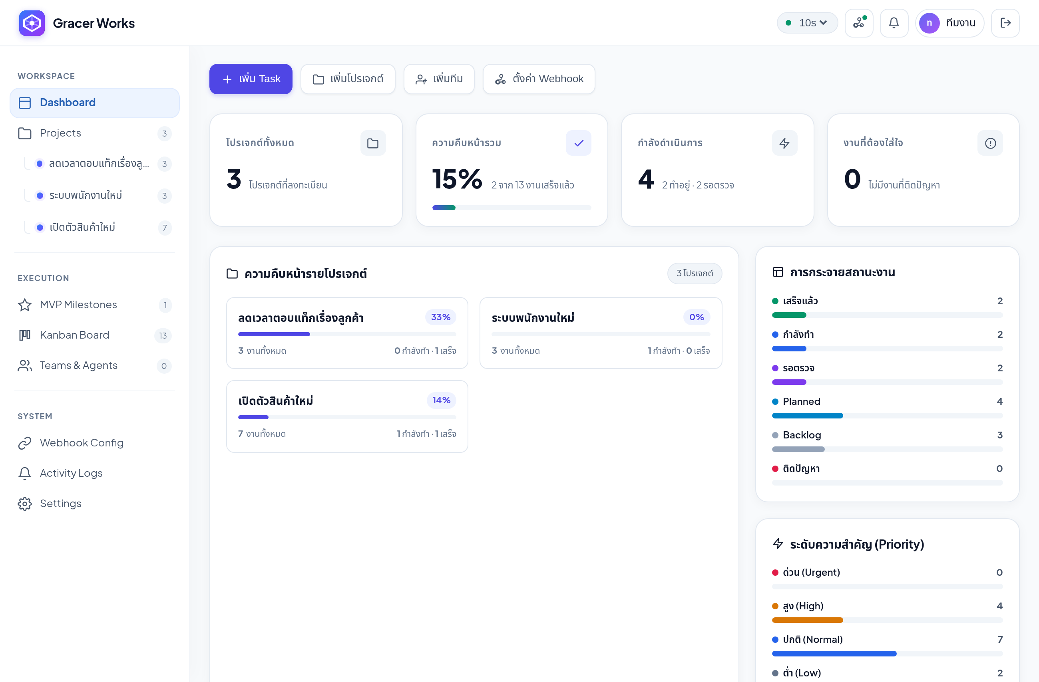Click the เพิ่มโปรเจกต์ button
This screenshot has width=1039, height=682.
[348, 79]
